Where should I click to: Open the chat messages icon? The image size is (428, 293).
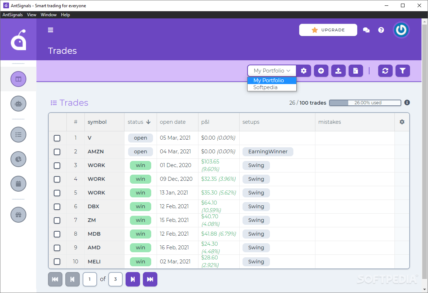[366, 30]
